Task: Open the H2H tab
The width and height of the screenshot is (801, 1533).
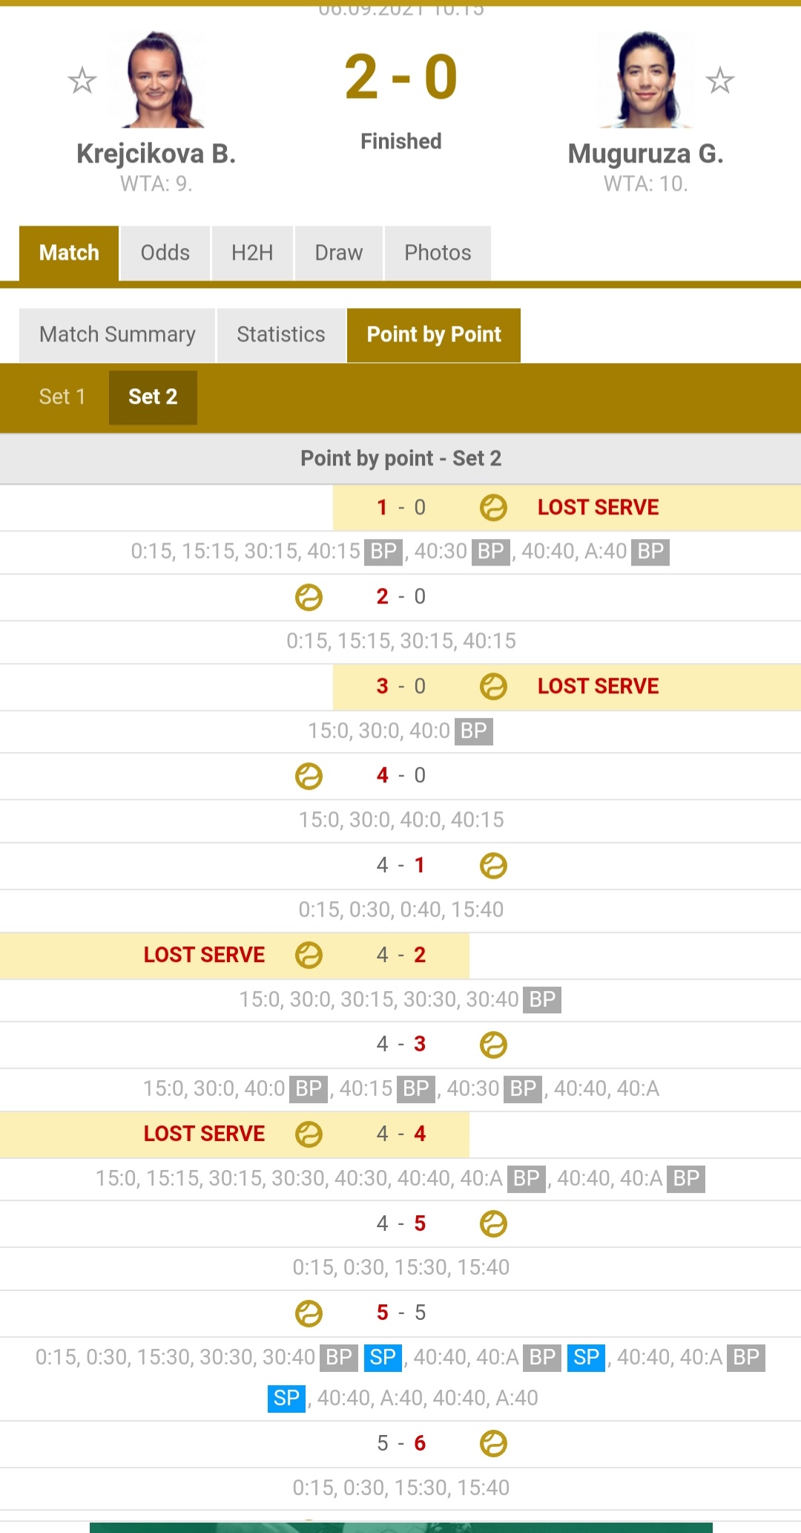Action: click(x=252, y=253)
